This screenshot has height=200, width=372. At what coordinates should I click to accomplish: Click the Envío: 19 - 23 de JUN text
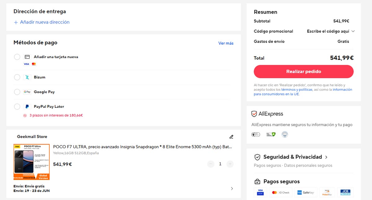click(32, 191)
